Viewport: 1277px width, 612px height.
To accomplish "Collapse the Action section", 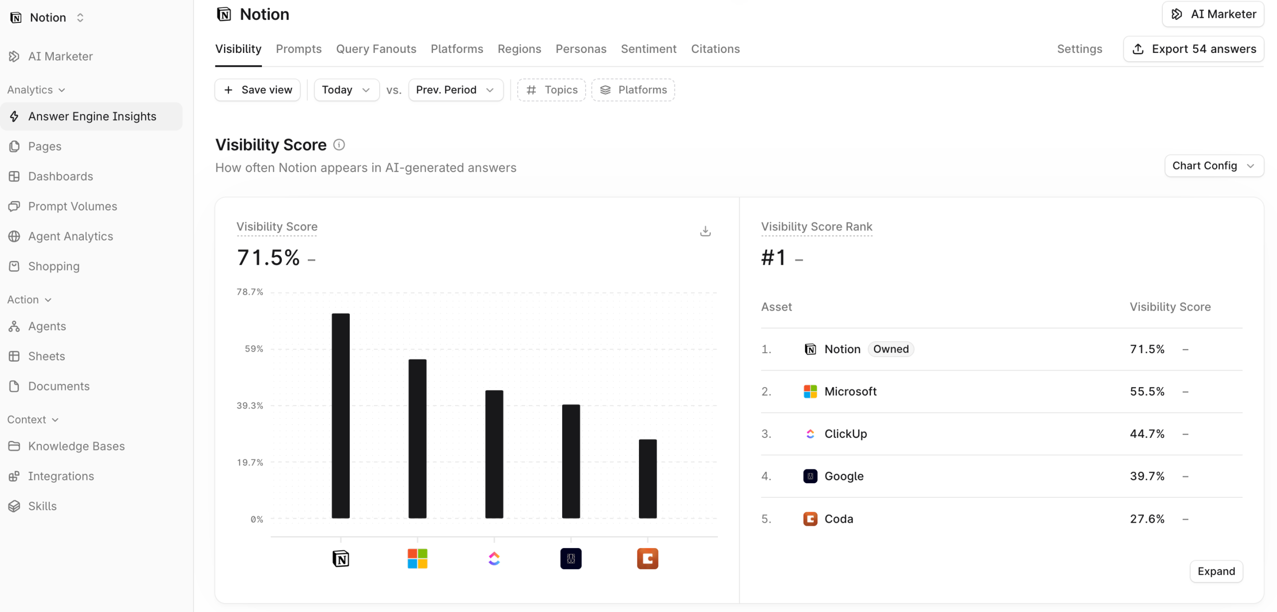I will click(29, 299).
